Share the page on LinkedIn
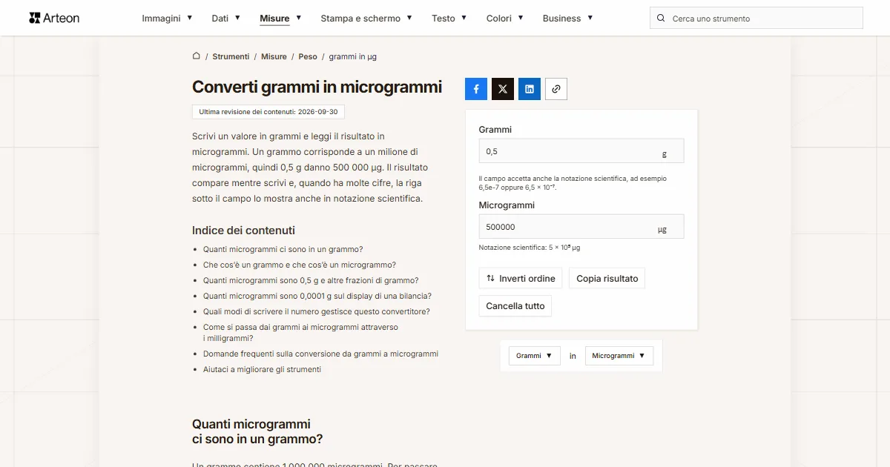The image size is (890, 467). pos(530,89)
